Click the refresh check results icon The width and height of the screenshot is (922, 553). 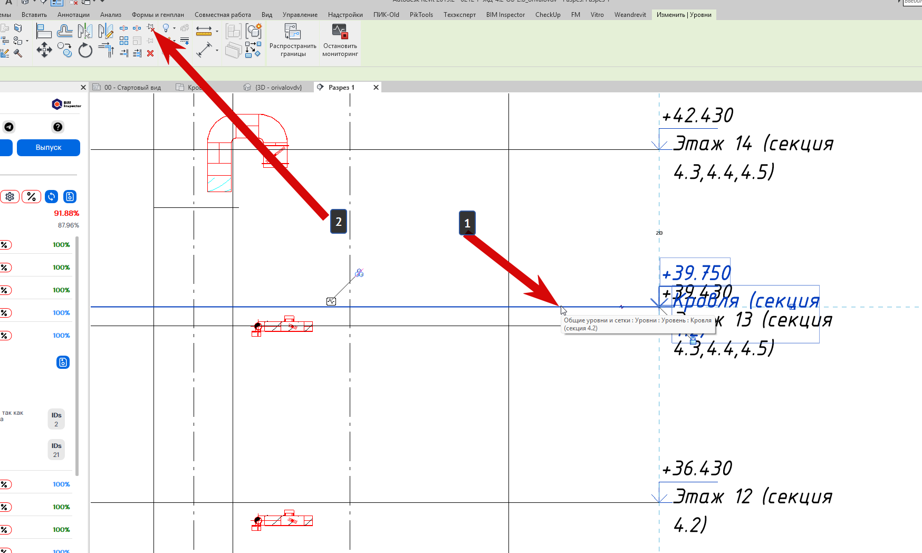(x=51, y=197)
